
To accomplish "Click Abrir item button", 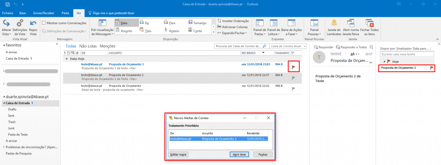I will 239,155.
